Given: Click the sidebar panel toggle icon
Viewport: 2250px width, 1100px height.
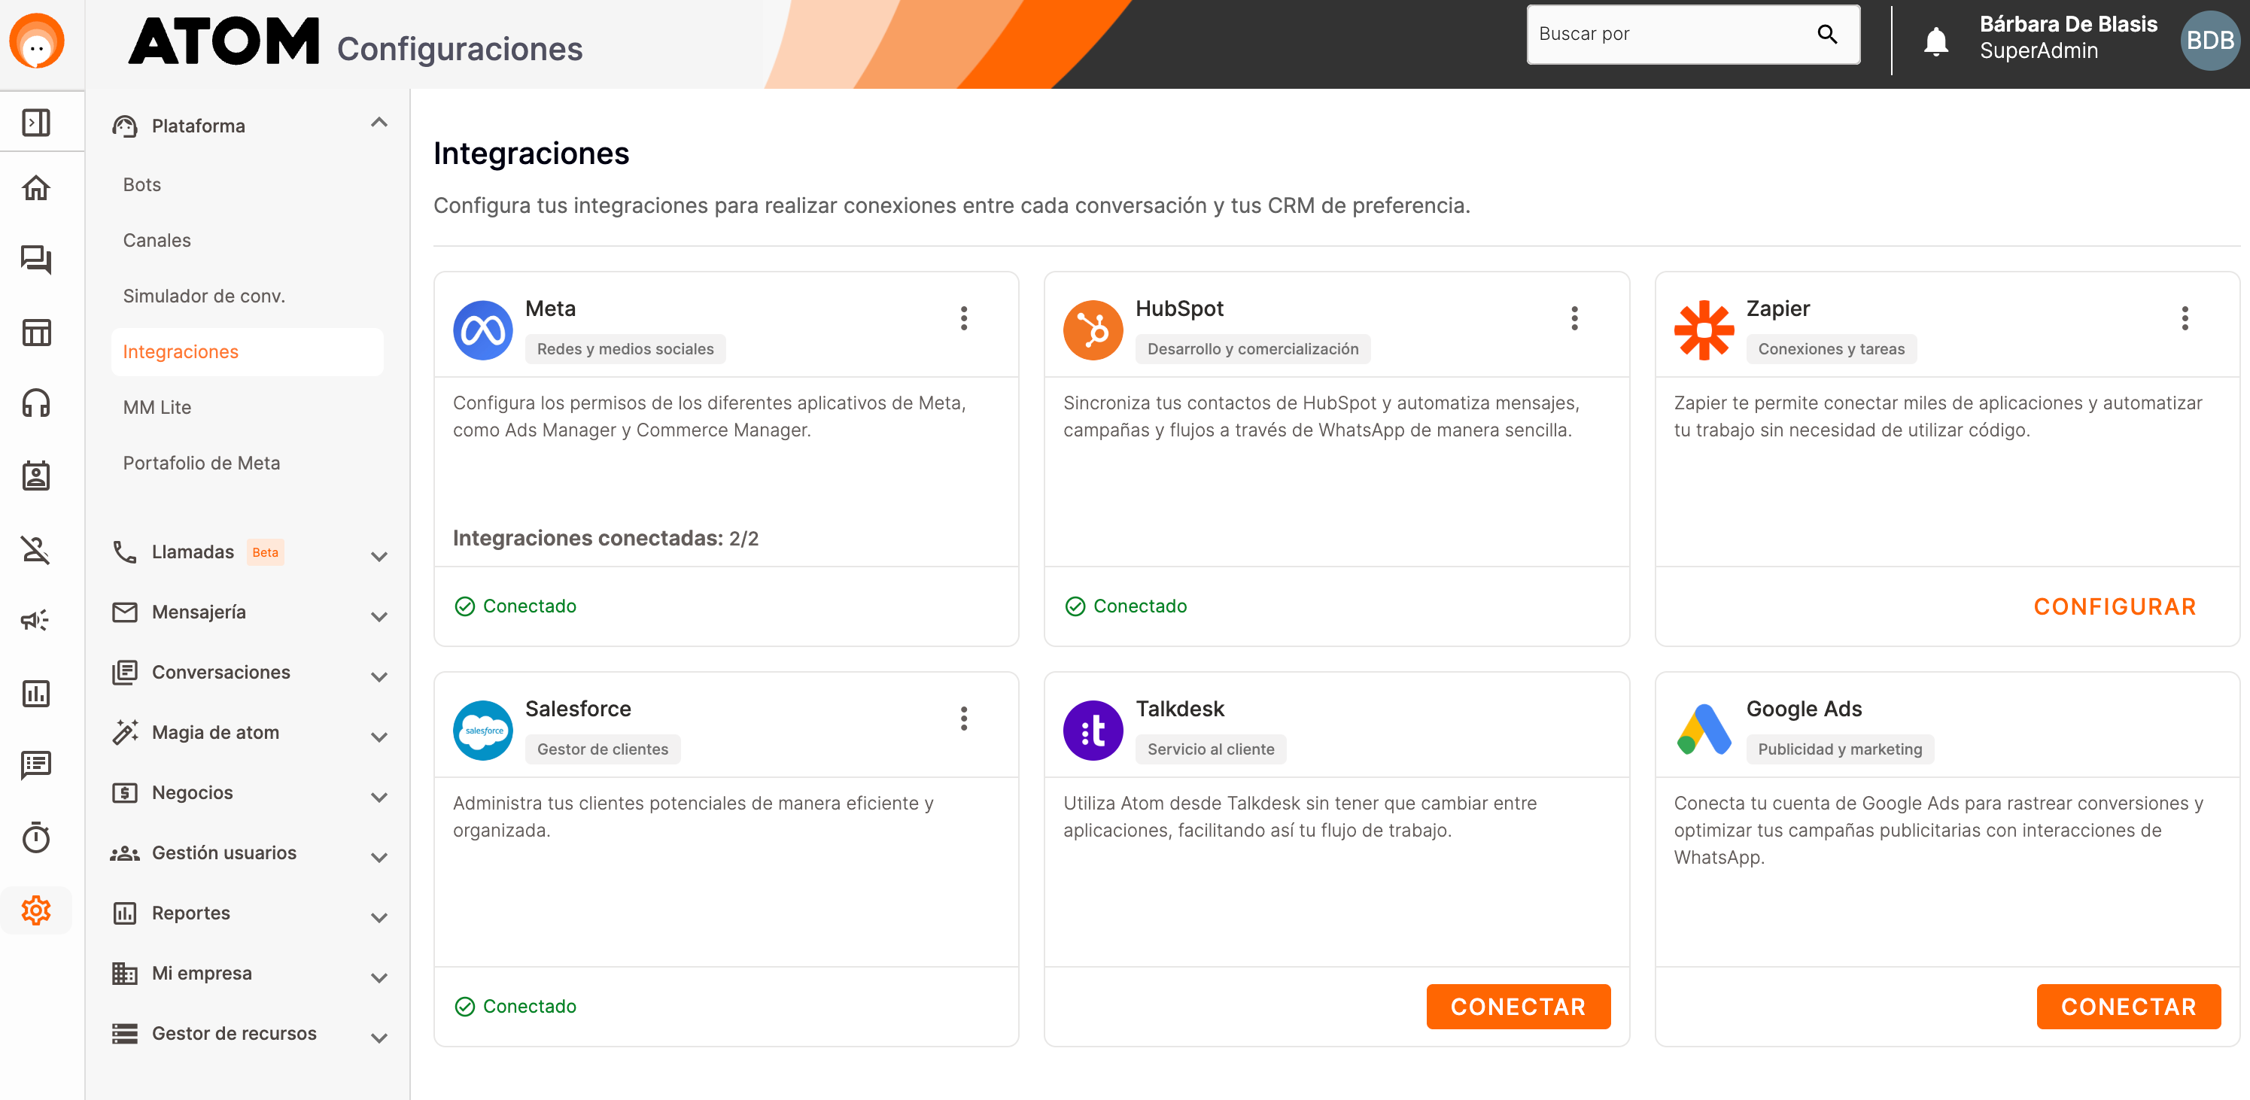Looking at the screenshot, I should (36, 122).
